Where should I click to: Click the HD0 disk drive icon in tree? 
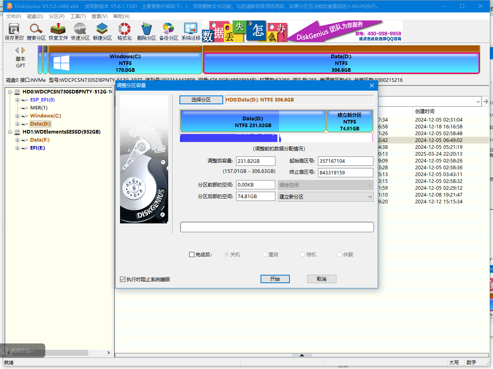pos(18,92)
